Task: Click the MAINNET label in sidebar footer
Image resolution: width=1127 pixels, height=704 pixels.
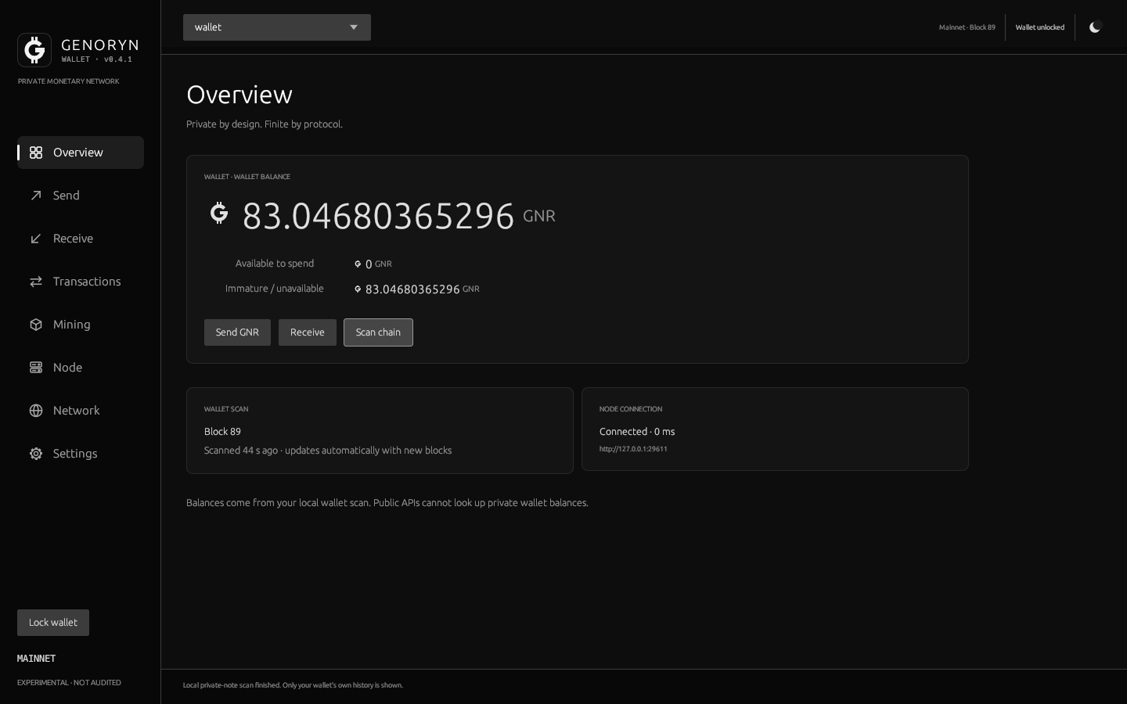Action: [37, 659]
